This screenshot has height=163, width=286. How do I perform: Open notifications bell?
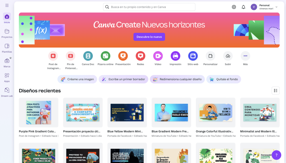coord(243,7)
